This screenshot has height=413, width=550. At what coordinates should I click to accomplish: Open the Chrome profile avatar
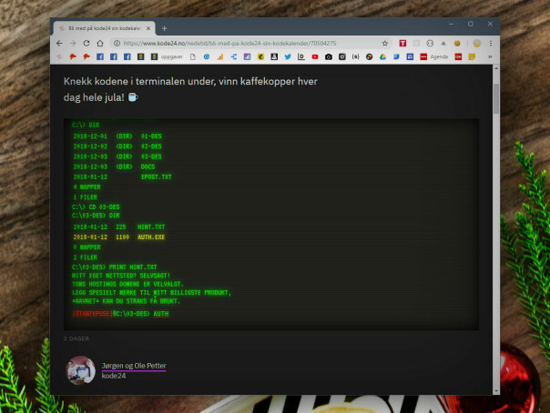click(476, 43)
